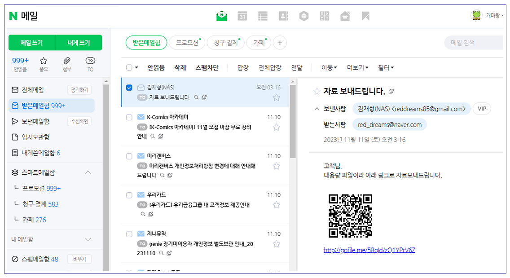Open the 더보기 more dropdown
The image size is (510, 278).
point(357,68)
